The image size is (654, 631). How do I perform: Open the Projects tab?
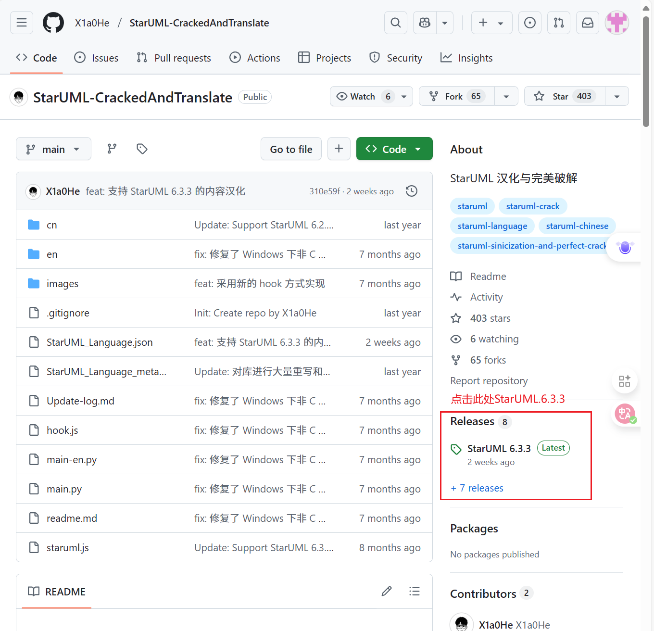[325, 58]
